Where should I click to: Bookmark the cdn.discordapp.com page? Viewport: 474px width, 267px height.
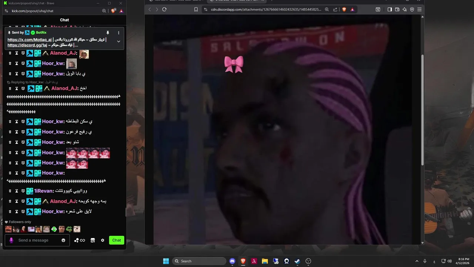pyautogui.click(x=196, y=9)
